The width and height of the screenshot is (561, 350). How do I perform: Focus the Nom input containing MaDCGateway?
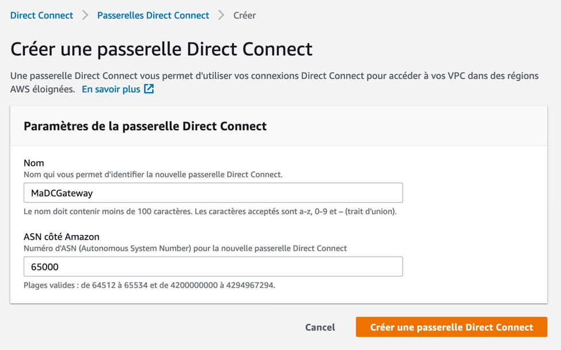pos(213,193)
